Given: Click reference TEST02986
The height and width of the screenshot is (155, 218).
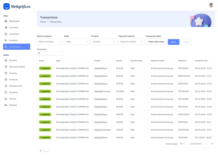Looking at the screenshot, I should (183, 99).
